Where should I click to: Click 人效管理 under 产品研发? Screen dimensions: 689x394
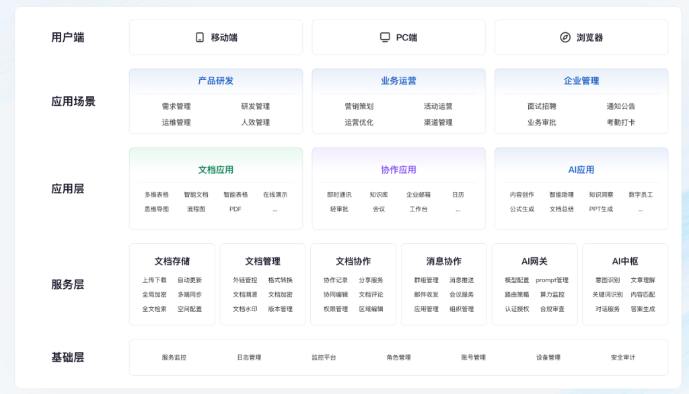[255, 123]
